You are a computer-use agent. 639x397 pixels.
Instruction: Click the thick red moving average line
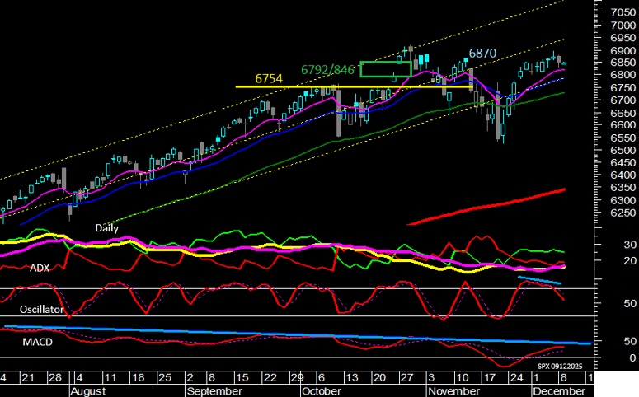(x=486, y=205)
